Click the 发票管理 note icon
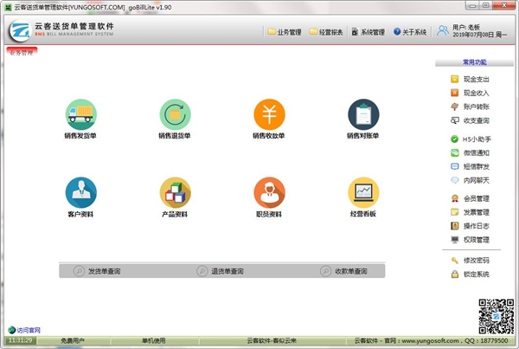Screen dimensions: 519x349 pyautogui.click(x=455, y=212)
